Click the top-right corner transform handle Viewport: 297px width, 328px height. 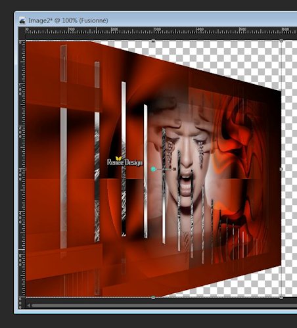coord(281,41)
